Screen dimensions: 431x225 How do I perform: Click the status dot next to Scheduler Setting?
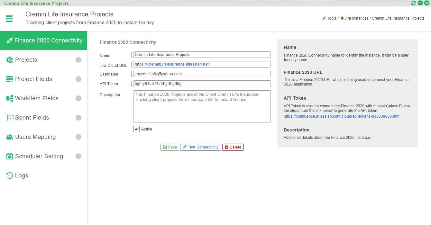[x=78, y=156]
